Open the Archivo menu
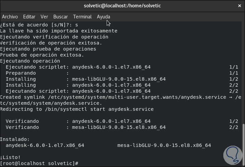 10,17
